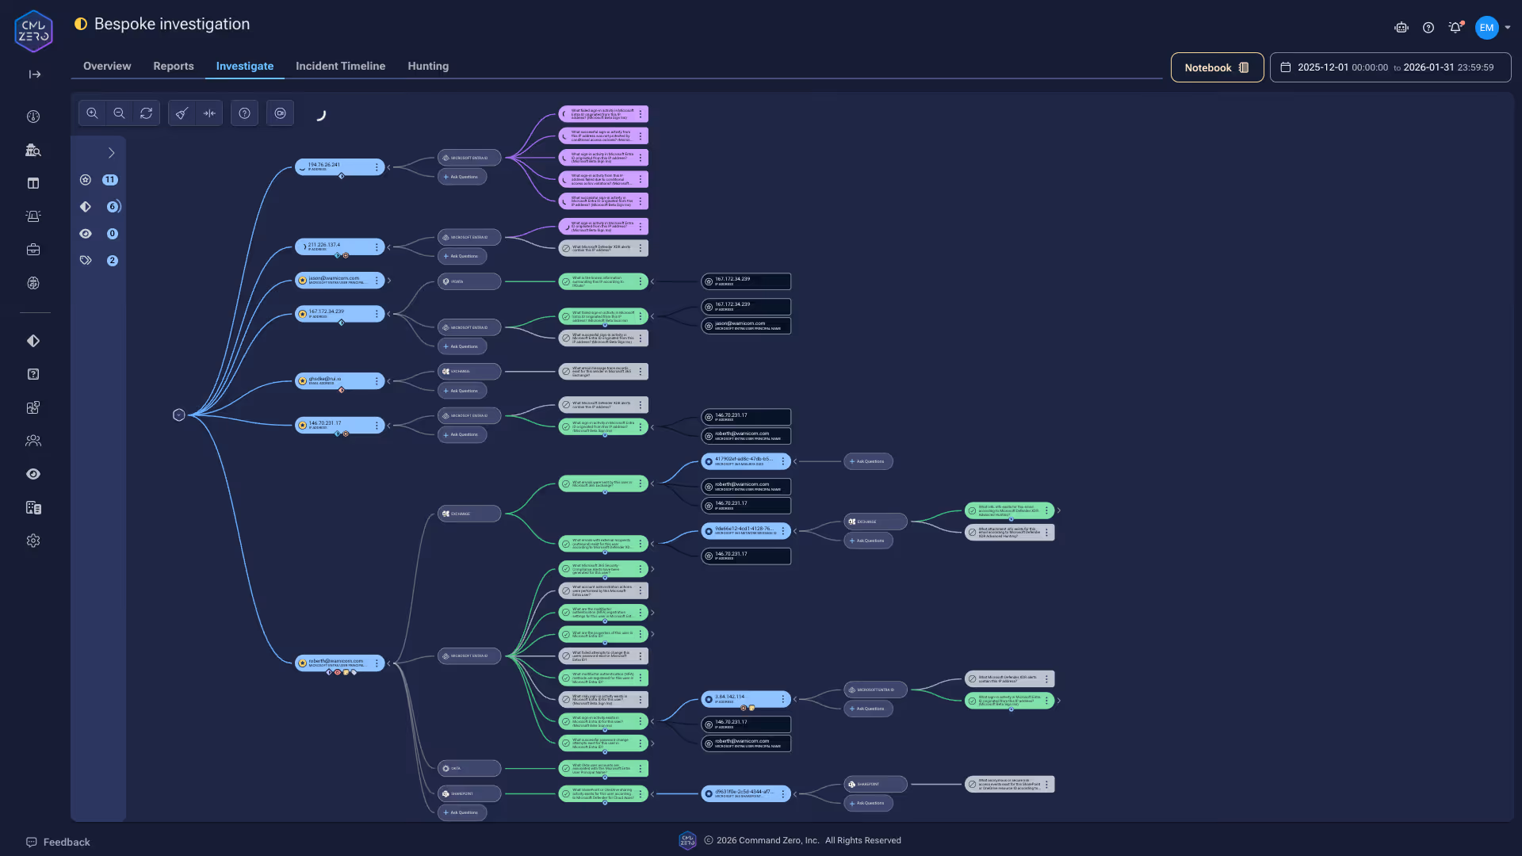
Task: Click the expand sidebar arrow icon
Action: pyautogui.click(x=34, y=75)
